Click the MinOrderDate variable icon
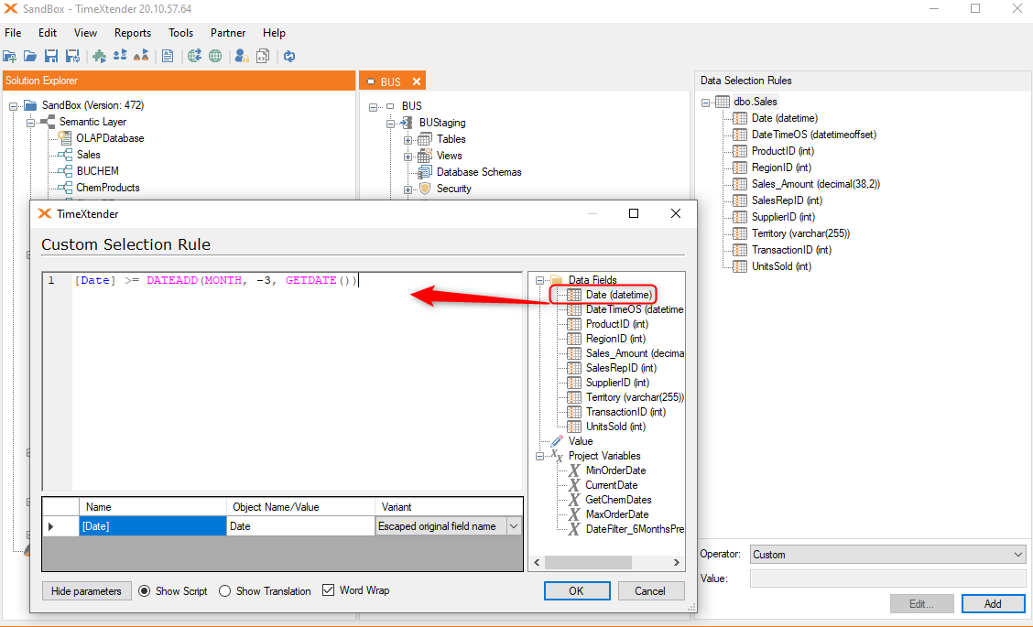Image resolution: width=1033 pixels, height=627 pixels. pyautogui.click(x=574, y=470)
